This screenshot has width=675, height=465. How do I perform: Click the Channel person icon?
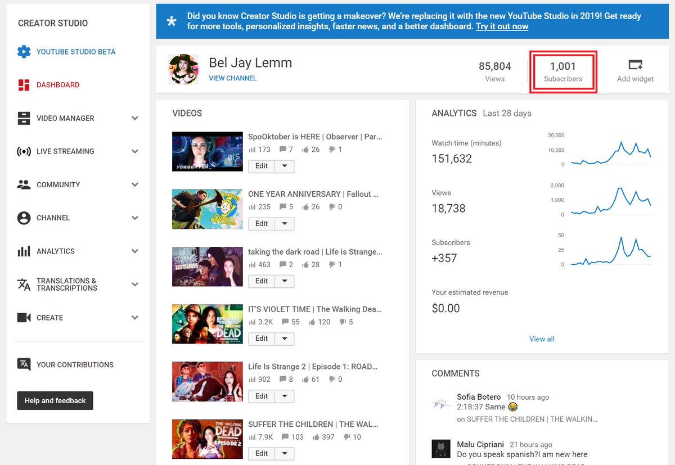coord(24,218)
